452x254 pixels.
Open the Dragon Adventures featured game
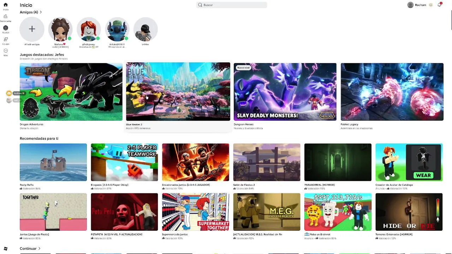pos(71,92)
